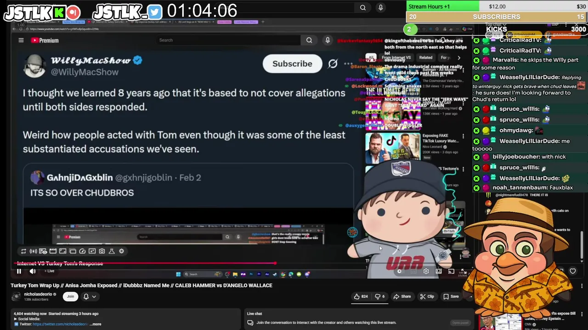The width and height of the screenshot is (588, 330).
Task: Pause the live stream video
Action: (x=19, y=271)
